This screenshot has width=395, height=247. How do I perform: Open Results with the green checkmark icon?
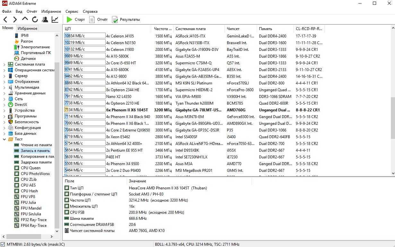tap(126, 20)
